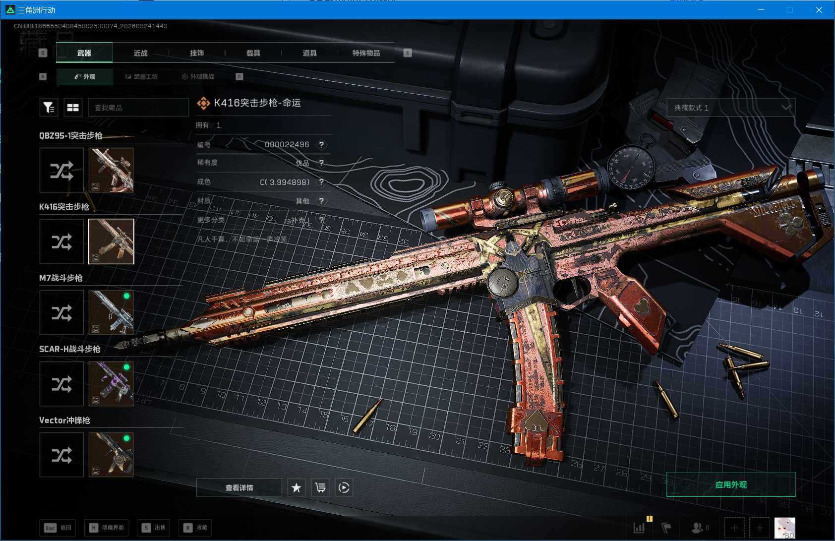
Task: Switch to 近战 tab
Action: pyautogui.click(x=141, y=53)
